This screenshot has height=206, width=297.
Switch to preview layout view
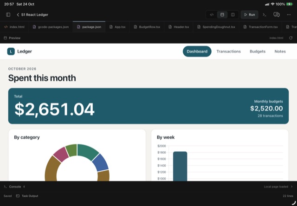pos(222,15)
